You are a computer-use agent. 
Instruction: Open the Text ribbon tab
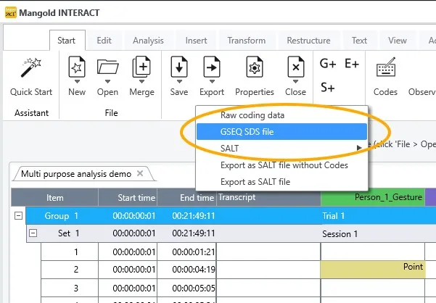[359, 41]
